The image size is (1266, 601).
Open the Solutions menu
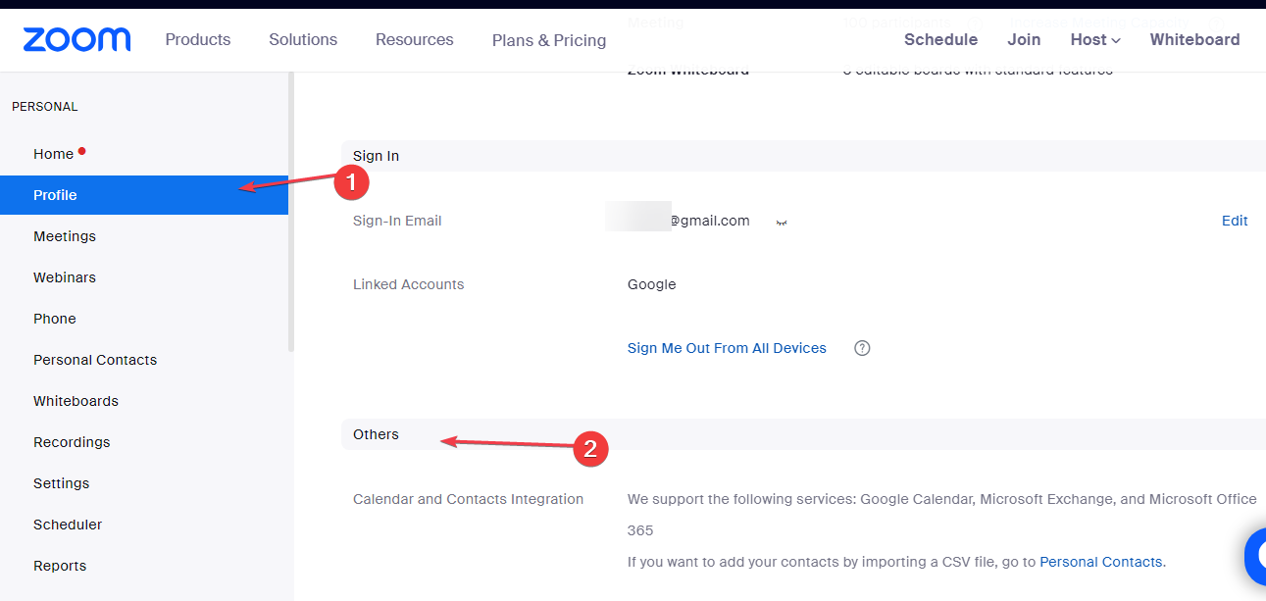(303, 39)
